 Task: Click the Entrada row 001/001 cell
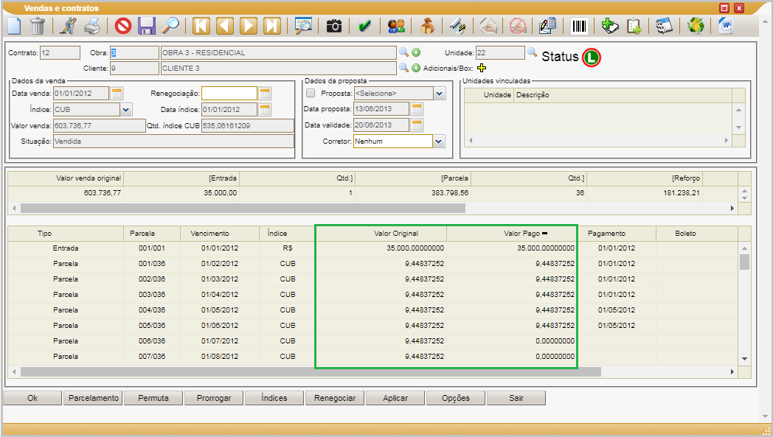[152, 248]
